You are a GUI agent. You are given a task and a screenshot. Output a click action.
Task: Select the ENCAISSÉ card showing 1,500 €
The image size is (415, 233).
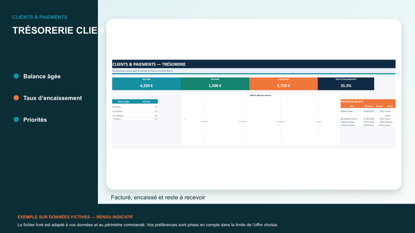215,83
